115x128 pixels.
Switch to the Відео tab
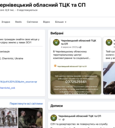pos(46,22)
